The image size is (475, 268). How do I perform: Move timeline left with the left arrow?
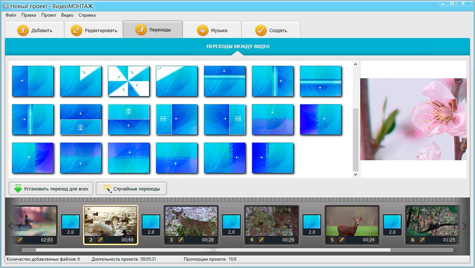pos(10,226)
